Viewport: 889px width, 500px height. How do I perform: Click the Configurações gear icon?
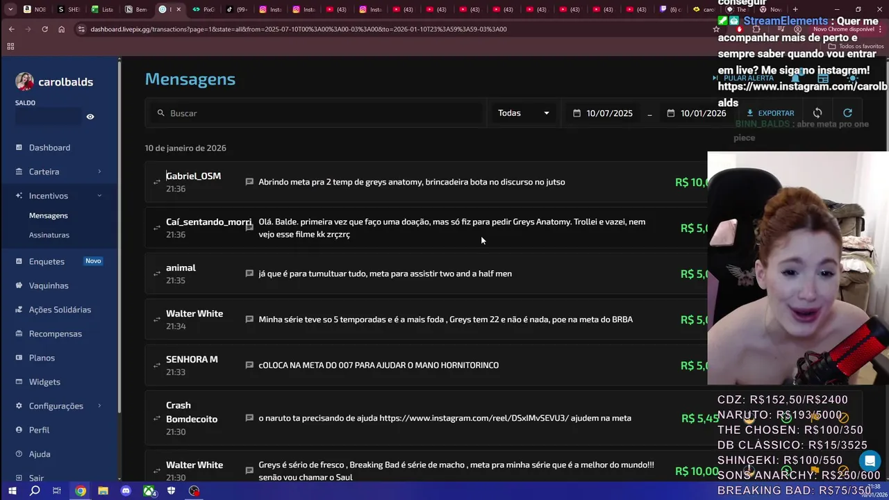[19, 406]
